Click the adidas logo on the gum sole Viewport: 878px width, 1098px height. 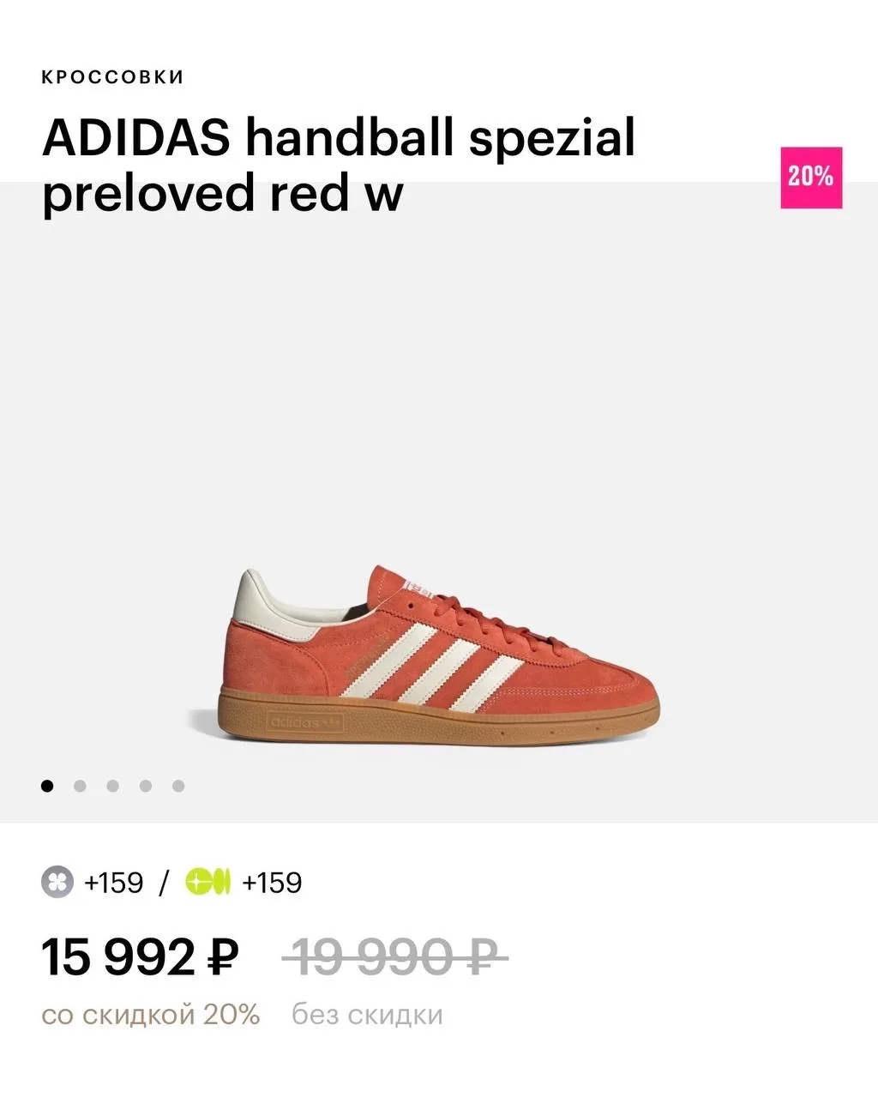coord(306,721)
